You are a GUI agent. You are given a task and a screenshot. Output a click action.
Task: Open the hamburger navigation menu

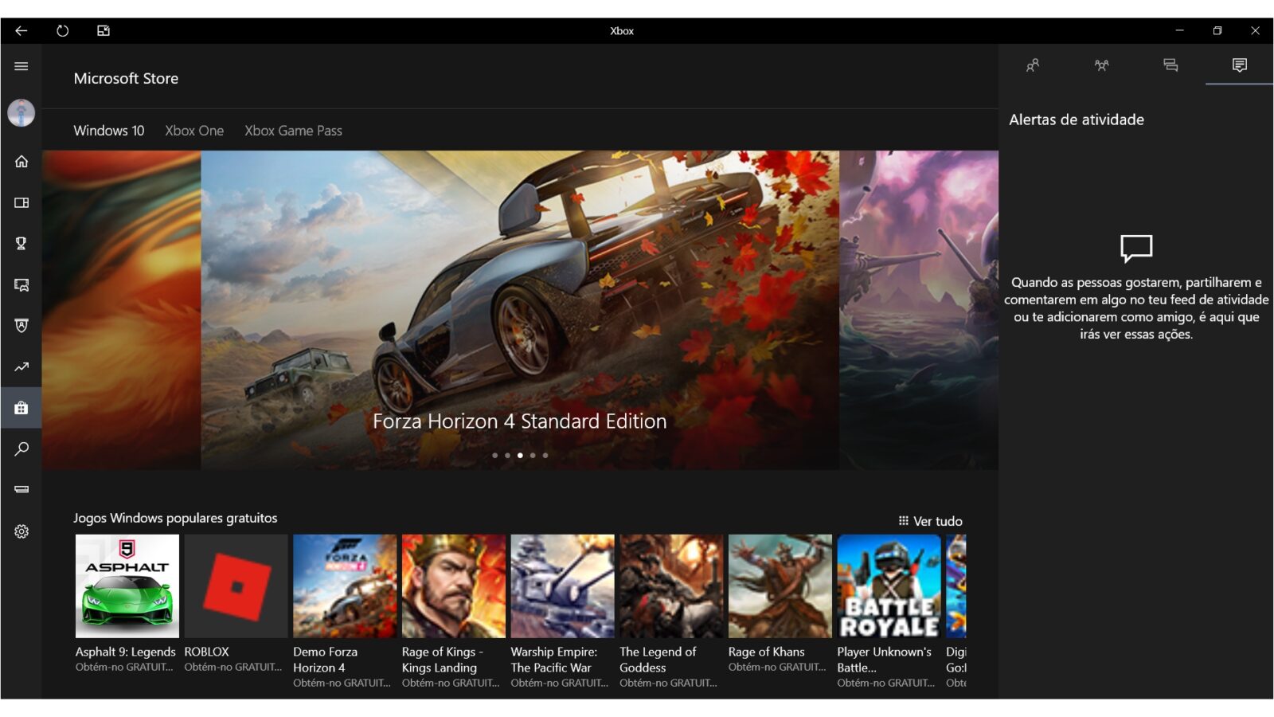(x=21, y=66)
